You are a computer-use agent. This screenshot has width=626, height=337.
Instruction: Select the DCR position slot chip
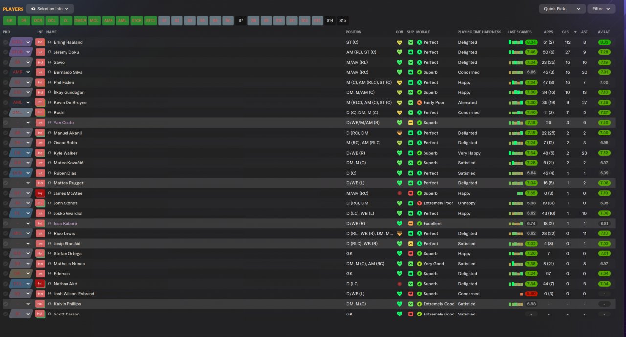38,21
